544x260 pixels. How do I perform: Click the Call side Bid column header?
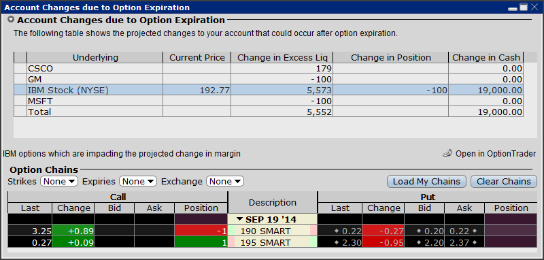coord(114,208)
